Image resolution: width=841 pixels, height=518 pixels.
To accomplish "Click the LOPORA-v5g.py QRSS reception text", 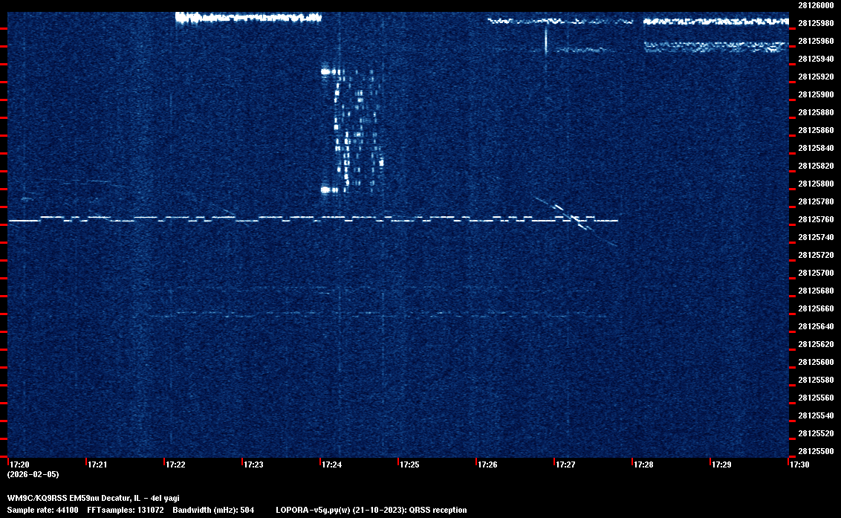I will 371,510.
